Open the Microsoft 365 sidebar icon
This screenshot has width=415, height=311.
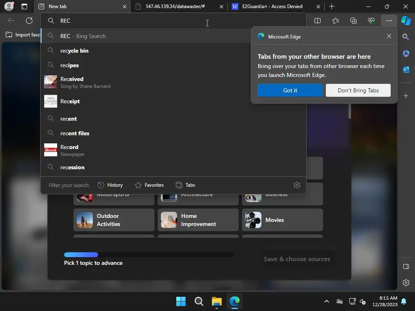point(406,53)
